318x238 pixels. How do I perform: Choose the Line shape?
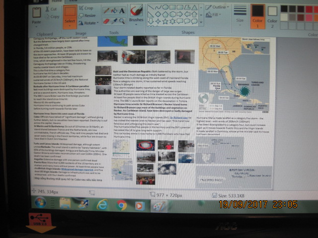click(x=151, y=8)
